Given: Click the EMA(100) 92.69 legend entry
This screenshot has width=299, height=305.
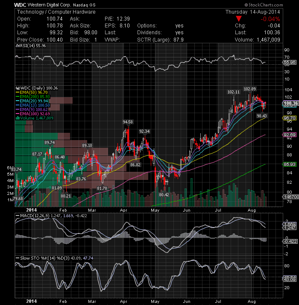Looking at the screenshot, I should 33,114.
